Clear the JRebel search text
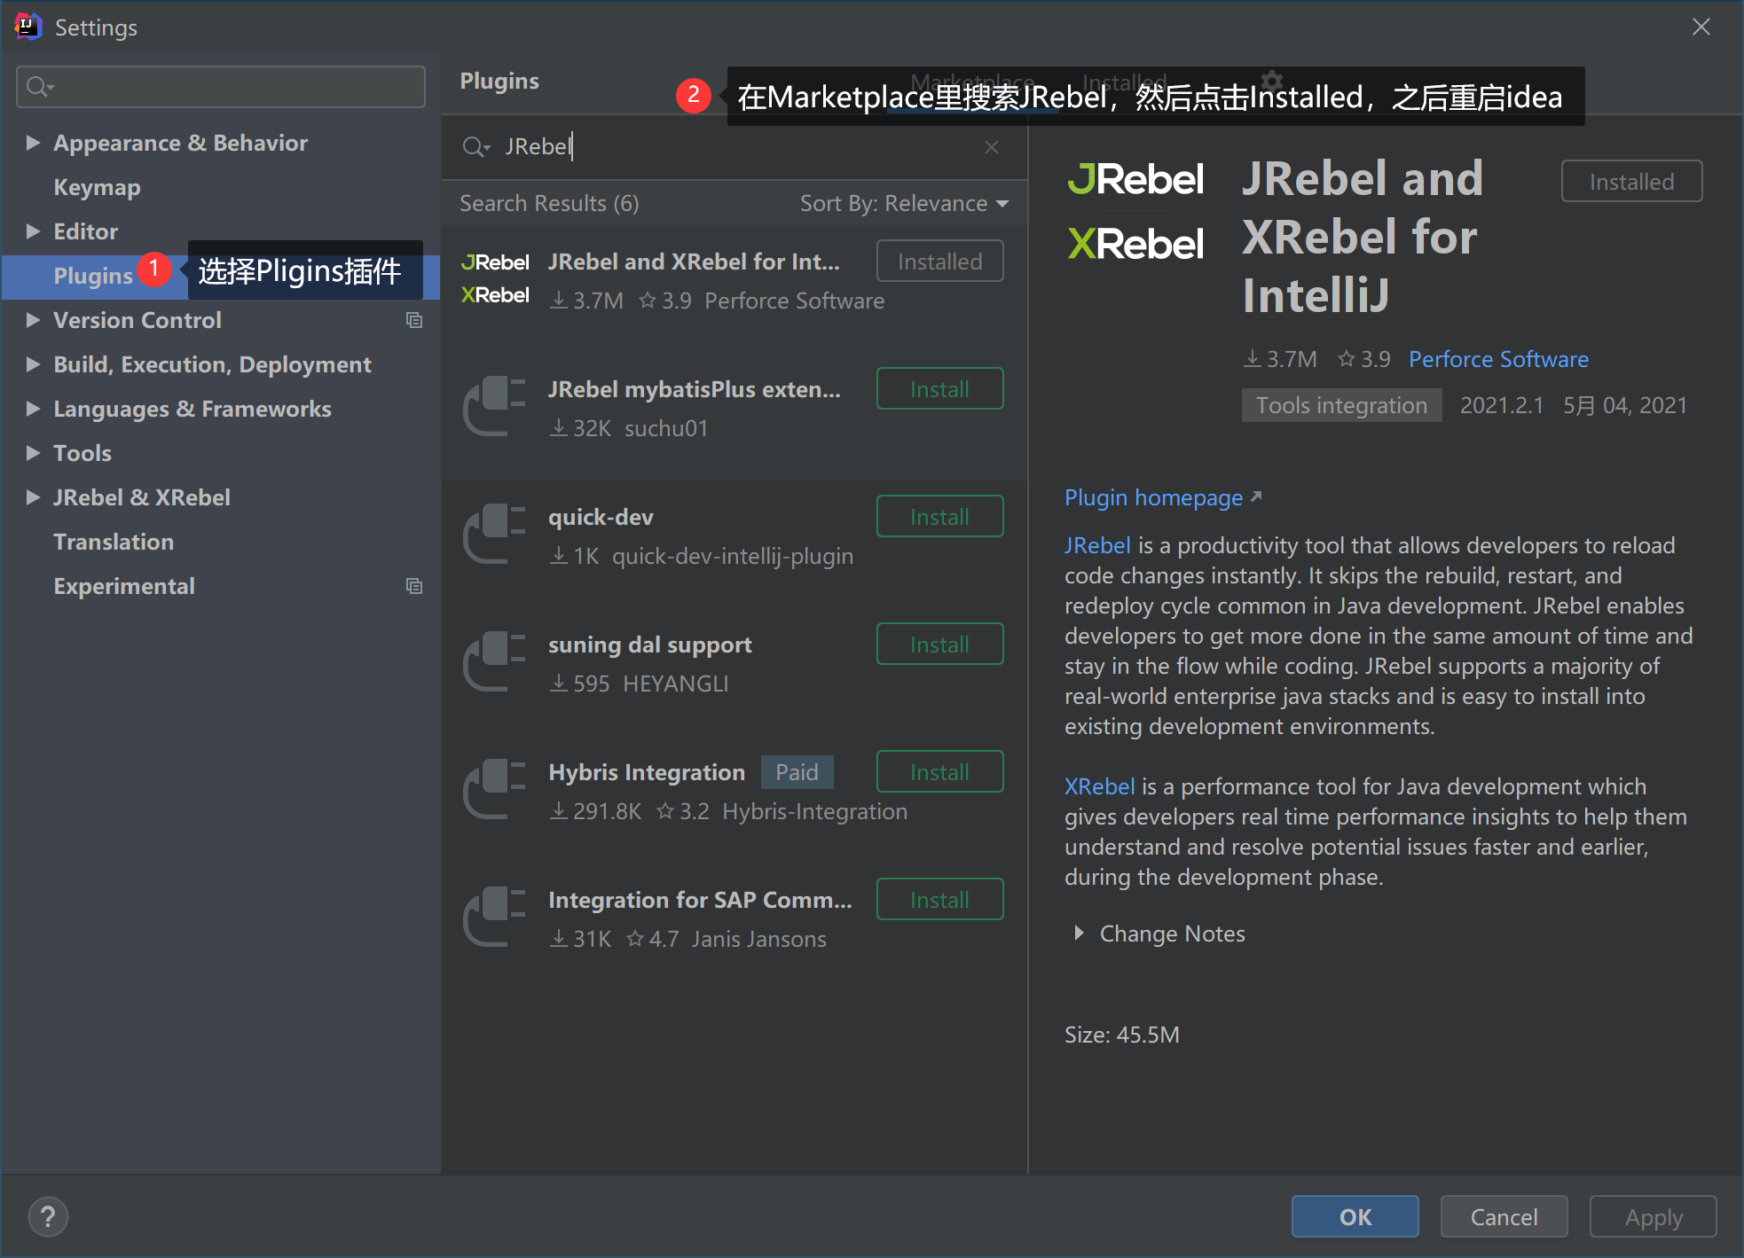 pos(992,147)
